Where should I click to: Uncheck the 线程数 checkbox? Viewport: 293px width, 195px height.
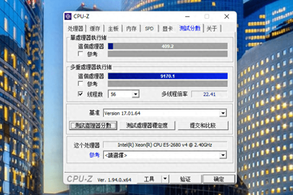click(x=81, y=94)
